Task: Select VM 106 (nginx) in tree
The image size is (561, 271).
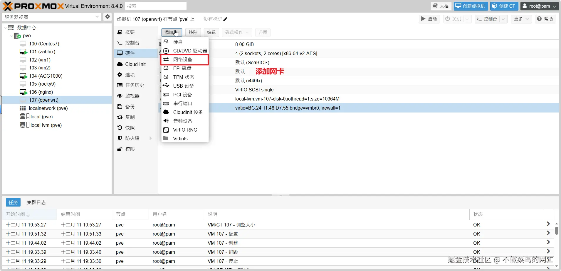Action: pos(41,92)
